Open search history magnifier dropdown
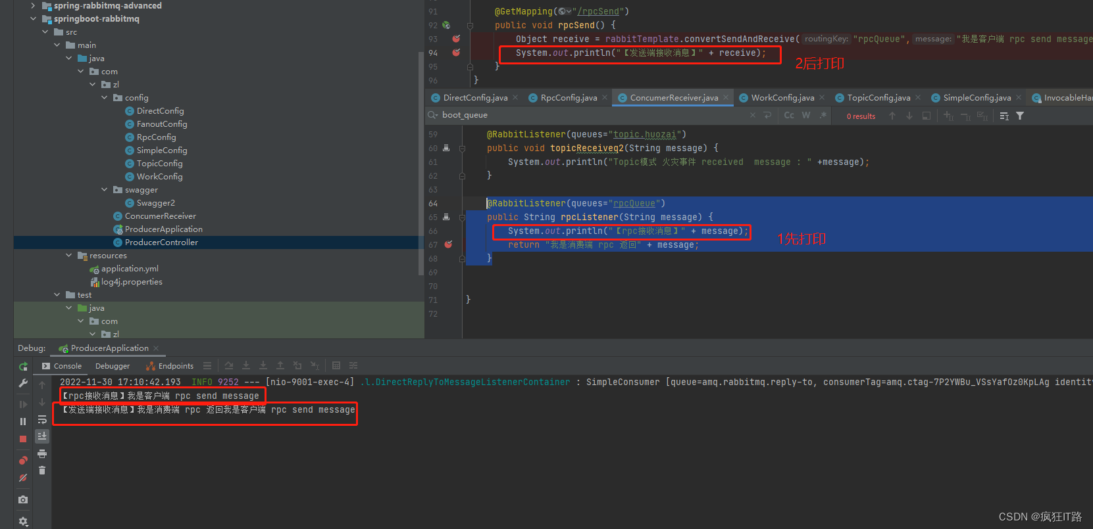This screenshot has width=1093, height=529. tap(432, 115)
